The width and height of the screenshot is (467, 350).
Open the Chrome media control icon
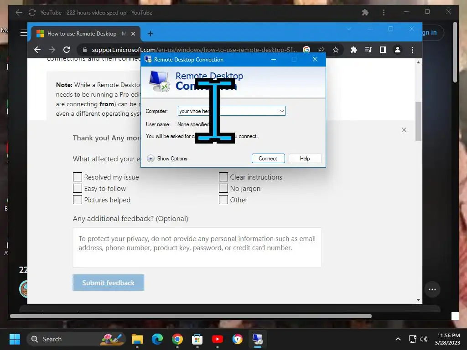click(x=368, y=50)
